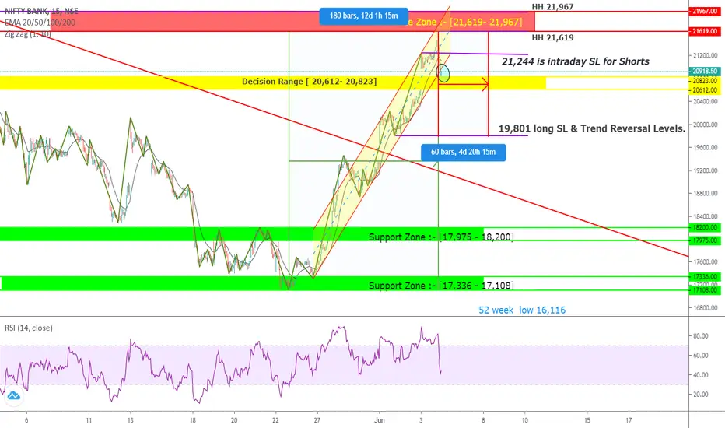
Task: Click the NIFTY BANK symbol title
Action: coord(41,11)
